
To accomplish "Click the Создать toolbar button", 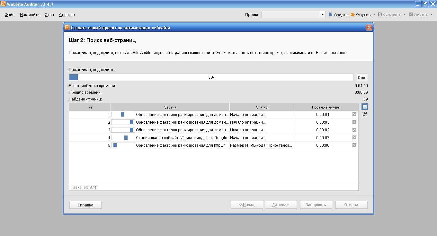I will 338,15.
